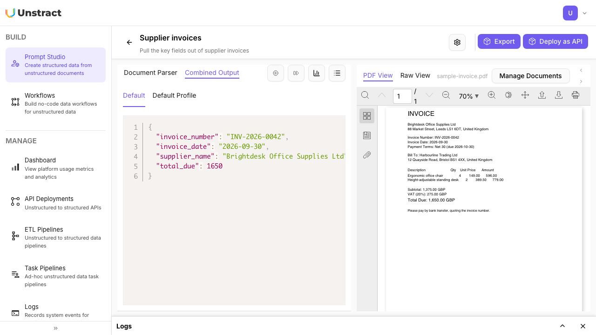
Task: Click Deploy as API button
Action: coord(555,41)
